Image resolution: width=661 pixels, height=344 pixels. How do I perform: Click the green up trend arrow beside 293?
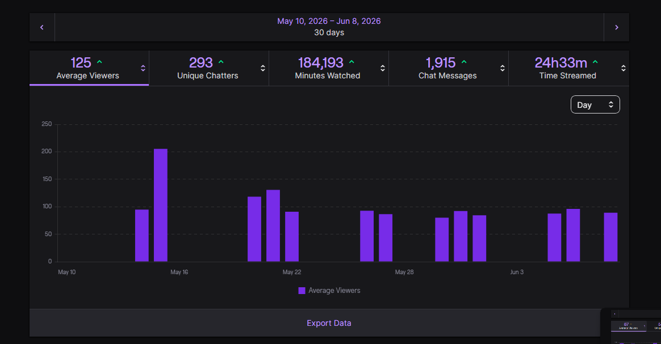221,62
